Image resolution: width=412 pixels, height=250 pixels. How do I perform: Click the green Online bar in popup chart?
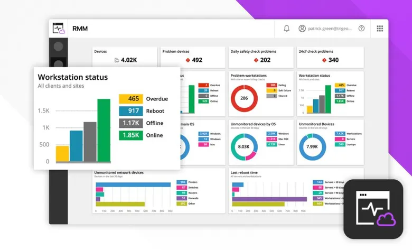click(104, 130)
